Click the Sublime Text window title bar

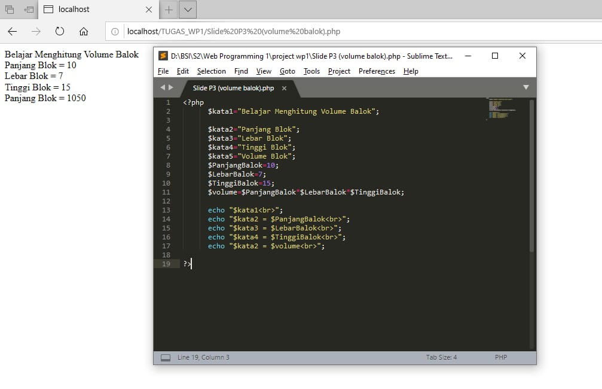[x=311, y=56]
